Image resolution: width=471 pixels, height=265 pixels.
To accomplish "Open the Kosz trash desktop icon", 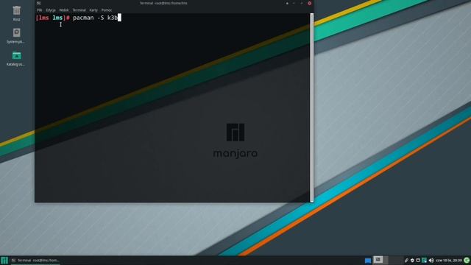I will tap(16, 13).
